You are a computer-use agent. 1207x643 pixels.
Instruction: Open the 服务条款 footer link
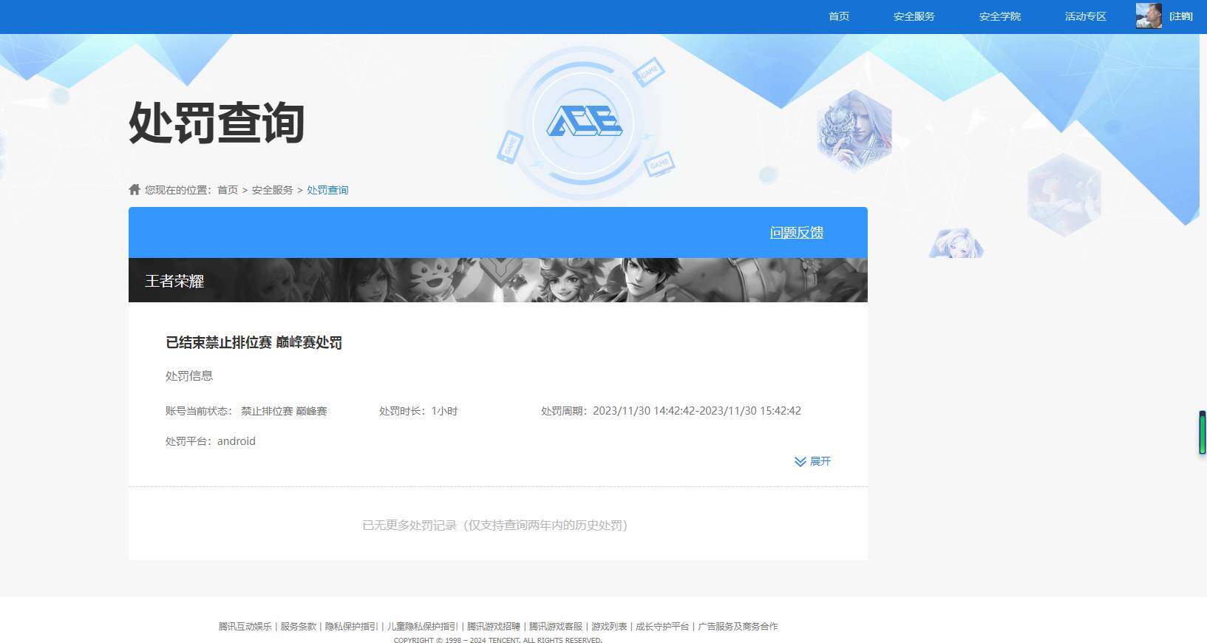pyautogui.click(x=298, y=626)
